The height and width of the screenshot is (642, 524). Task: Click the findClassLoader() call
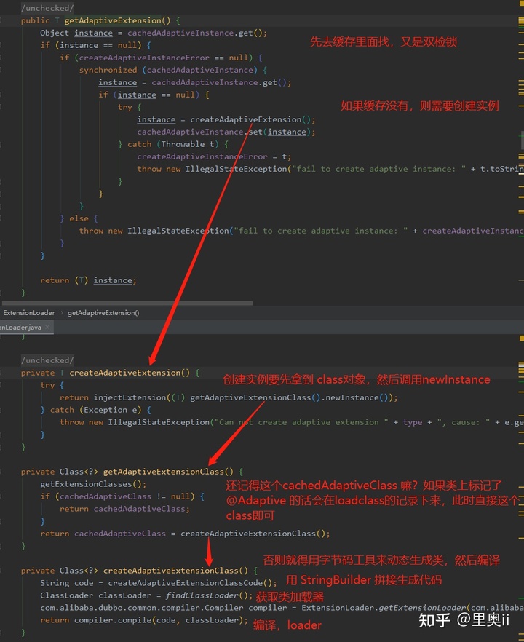(207, 595)
